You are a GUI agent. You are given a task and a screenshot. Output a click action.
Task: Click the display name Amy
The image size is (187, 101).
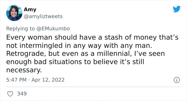[x=30, y=9]
